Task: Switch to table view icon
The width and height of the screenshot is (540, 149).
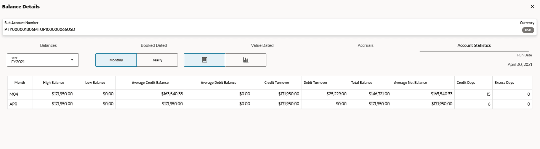Action: coord(204,60)
